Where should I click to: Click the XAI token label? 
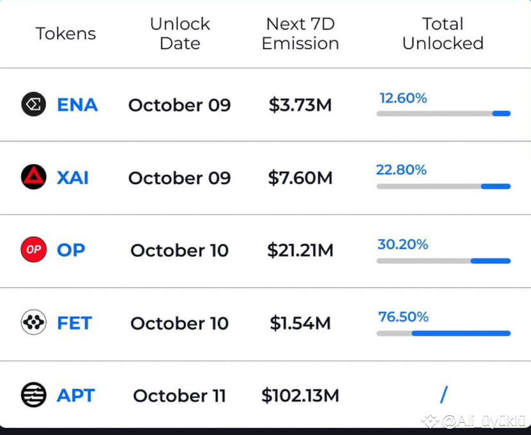[x=72, y=177]
